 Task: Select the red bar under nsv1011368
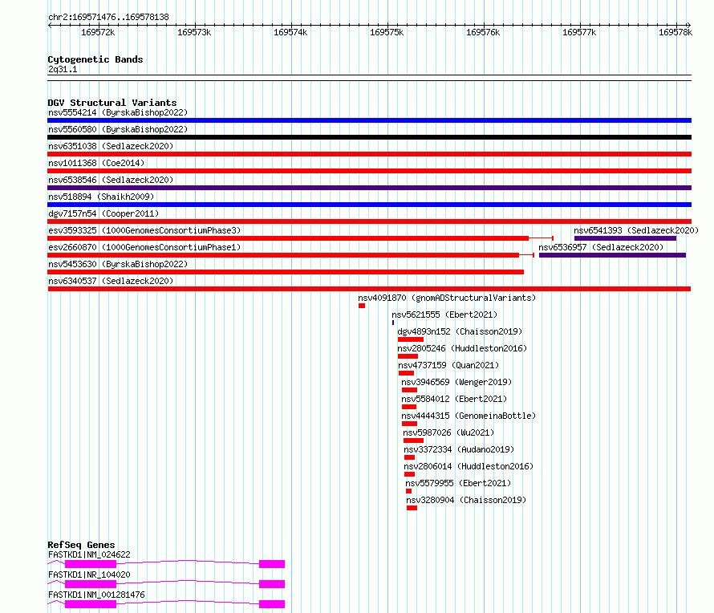[x=369, y=171]
